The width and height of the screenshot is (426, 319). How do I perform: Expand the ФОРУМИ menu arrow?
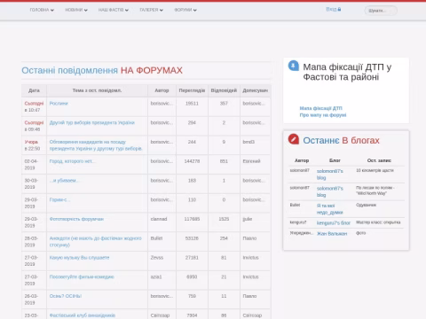tap(195, 10)
